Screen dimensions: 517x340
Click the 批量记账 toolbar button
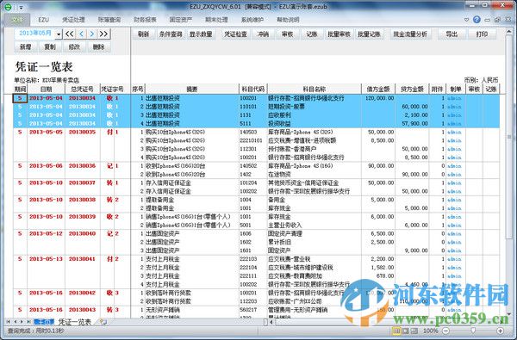370,34
